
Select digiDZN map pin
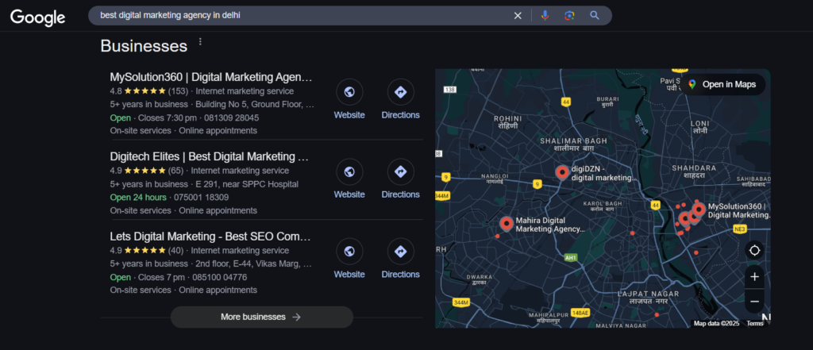(x=562, y=172)
